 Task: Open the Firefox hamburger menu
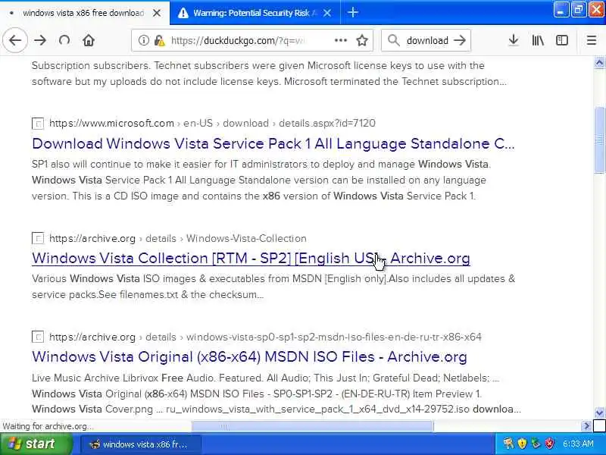[592, 40]
